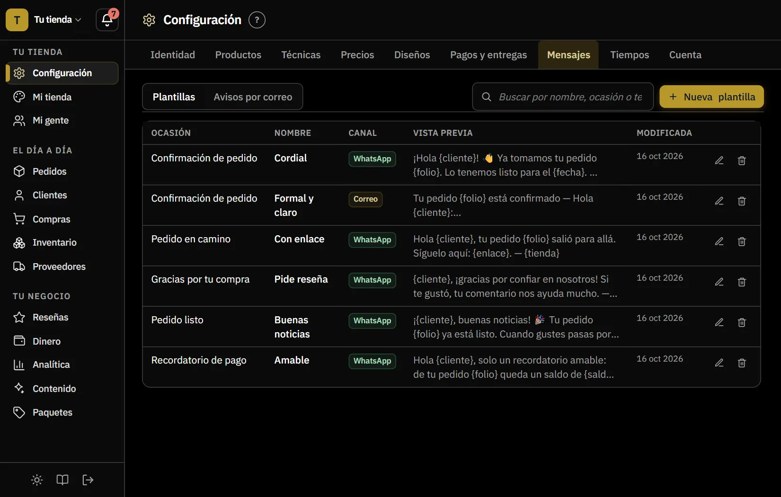781x497 pixels.
Task: Open the documentation book icon
Action: coord(62,480)
